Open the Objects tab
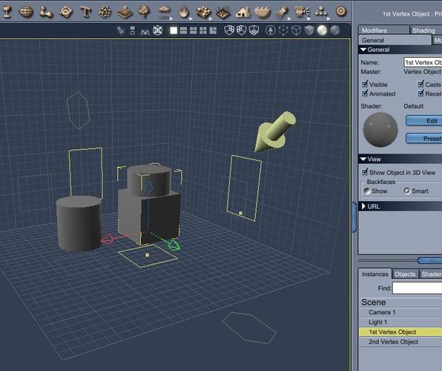 pyautogui.click(x=405, y=274)
